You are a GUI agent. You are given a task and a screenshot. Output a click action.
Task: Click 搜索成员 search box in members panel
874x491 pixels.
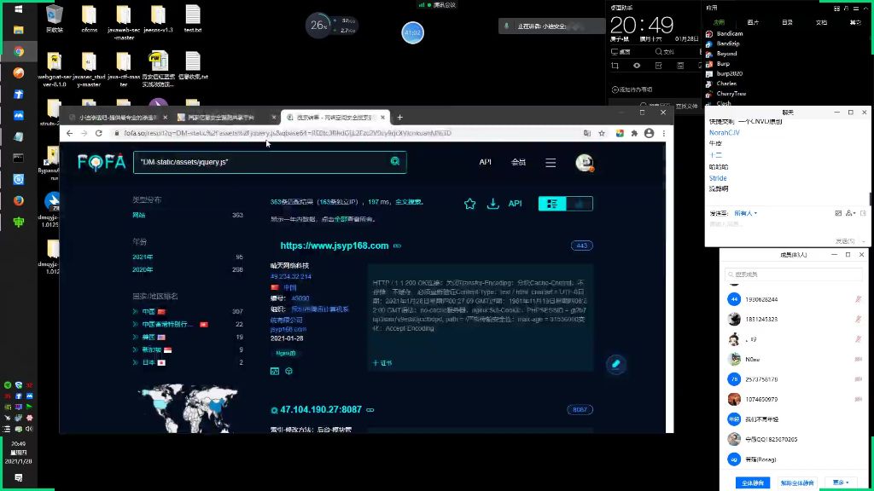tap(793, 274)
